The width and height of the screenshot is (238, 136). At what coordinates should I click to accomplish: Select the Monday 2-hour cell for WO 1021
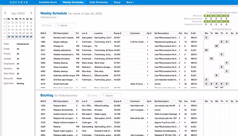tap(206, 37)
